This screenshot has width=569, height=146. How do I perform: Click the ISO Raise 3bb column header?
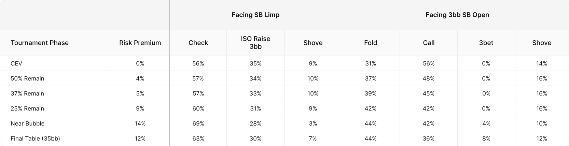[255, 43]
